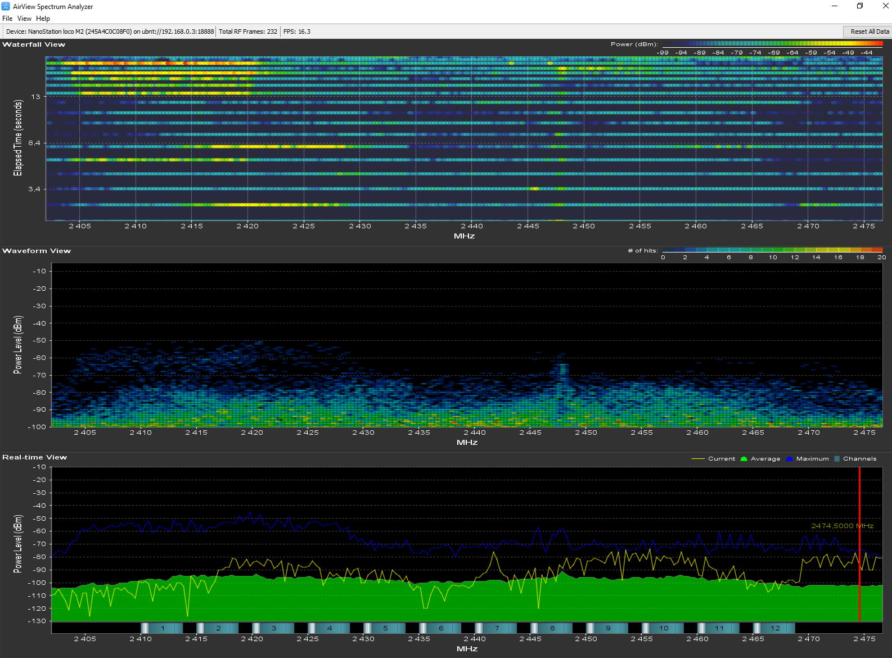Select the Real-time View heading

(34, 457)
